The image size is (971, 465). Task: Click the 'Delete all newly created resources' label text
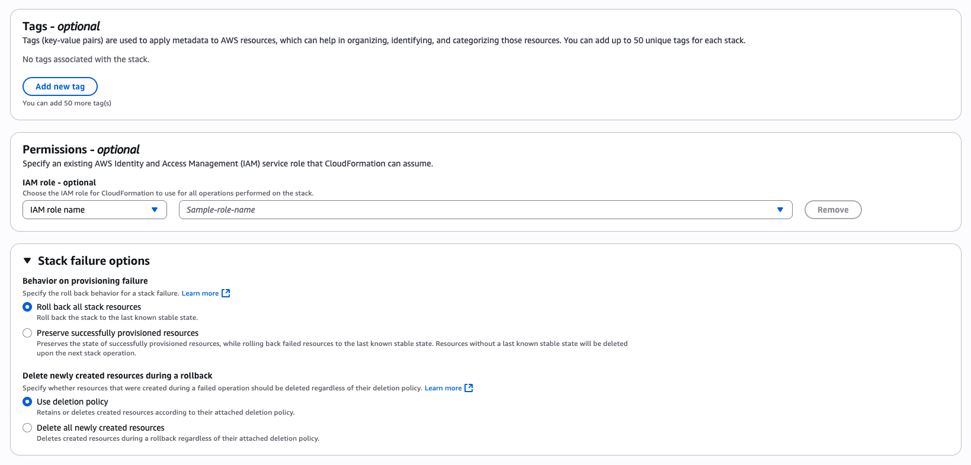[101, 428]
